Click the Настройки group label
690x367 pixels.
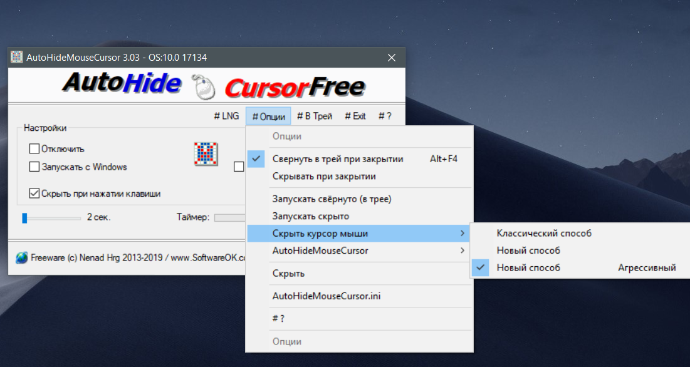(x=45, y=128)
